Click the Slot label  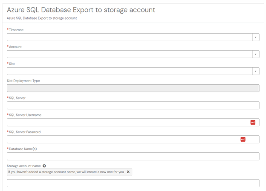[x=12, y=64]
